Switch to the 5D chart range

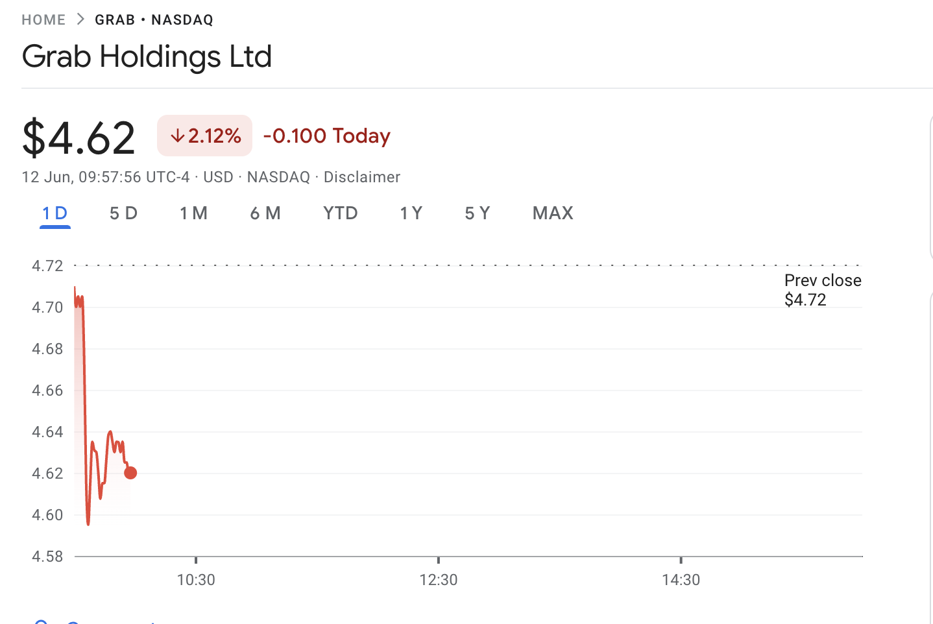tap(123, 213)
